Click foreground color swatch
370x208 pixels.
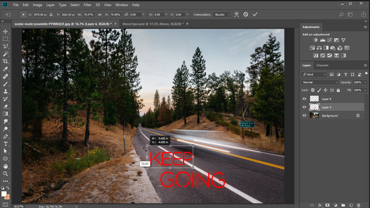4,194
